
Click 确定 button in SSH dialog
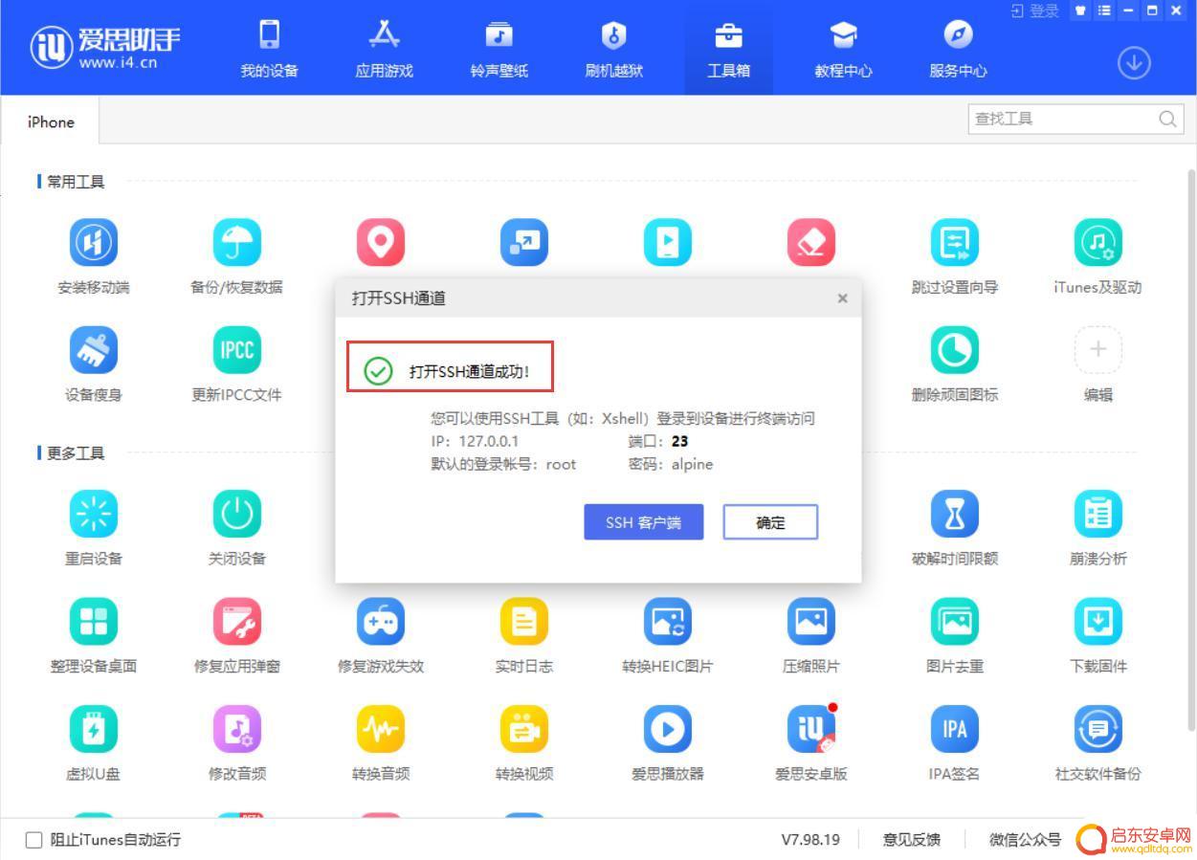click(770, 522)
